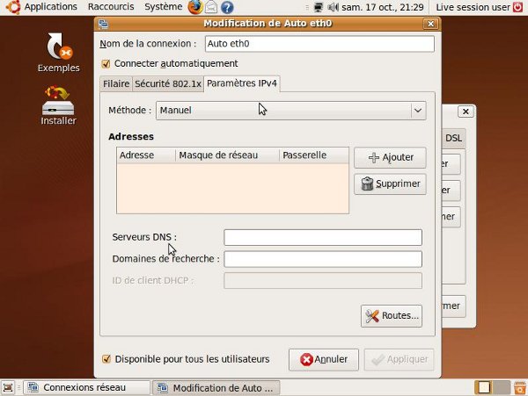This screenshot has width=528, height=396.
Task: Click show desktop icon in bottom panel
Action: 8,387
